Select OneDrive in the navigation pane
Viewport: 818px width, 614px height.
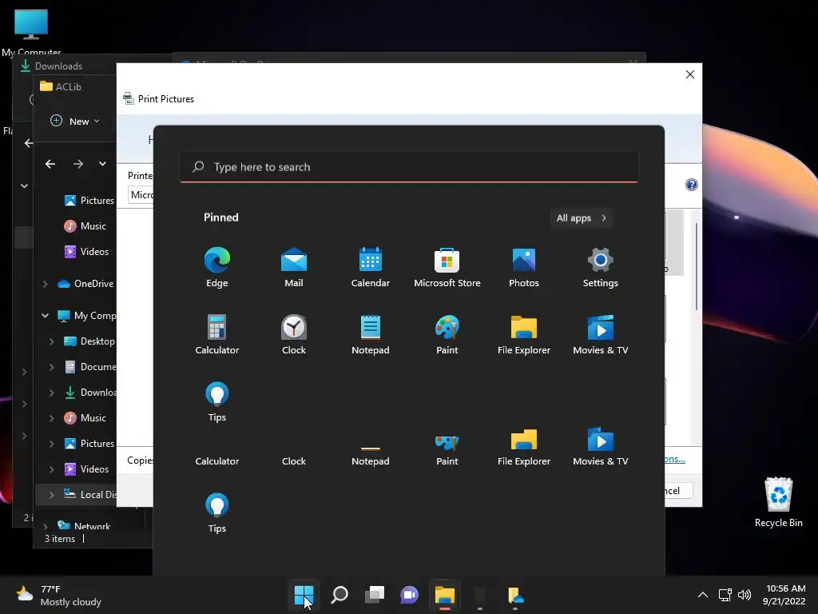pos(86,284)
